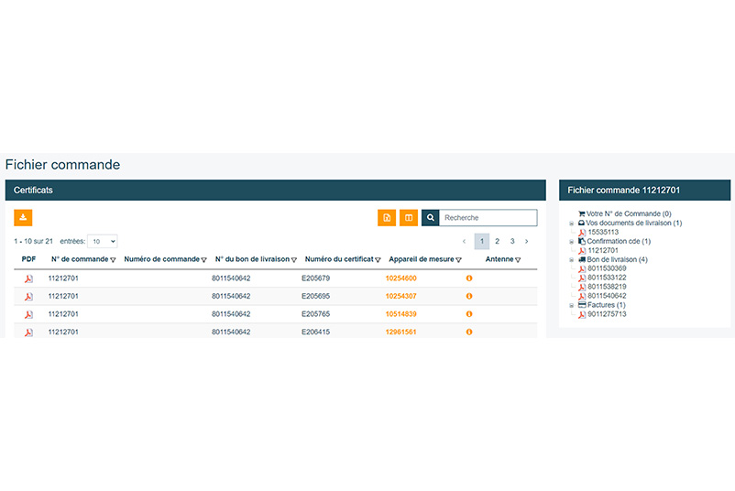Go to page 2 of certificates
The width and height of the screenshot is (735, 491).
tap(497, 242)
